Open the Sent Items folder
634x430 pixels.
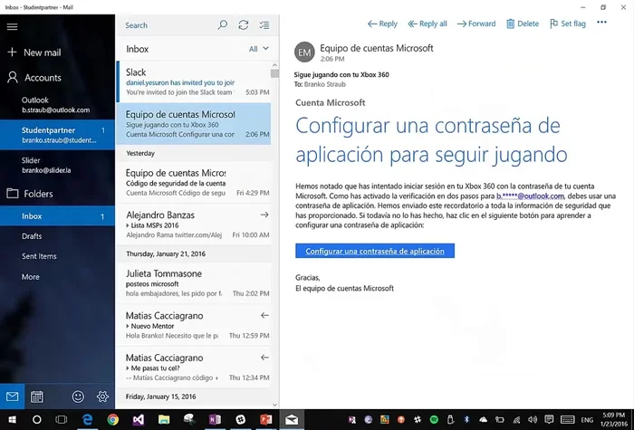39,256
